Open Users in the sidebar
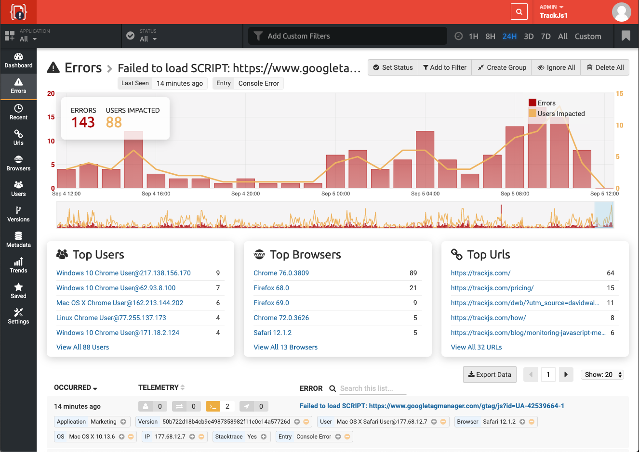The image size is (639, 452). coord(18,189)
